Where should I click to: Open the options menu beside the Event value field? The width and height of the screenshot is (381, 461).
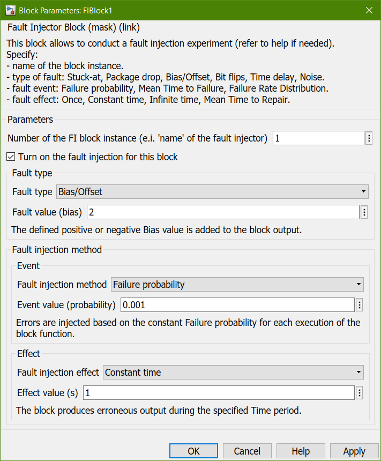[x=360, y=305]
